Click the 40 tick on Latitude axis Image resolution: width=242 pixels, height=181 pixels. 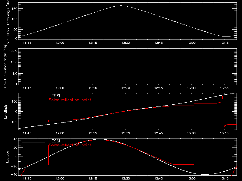point(16,139)
